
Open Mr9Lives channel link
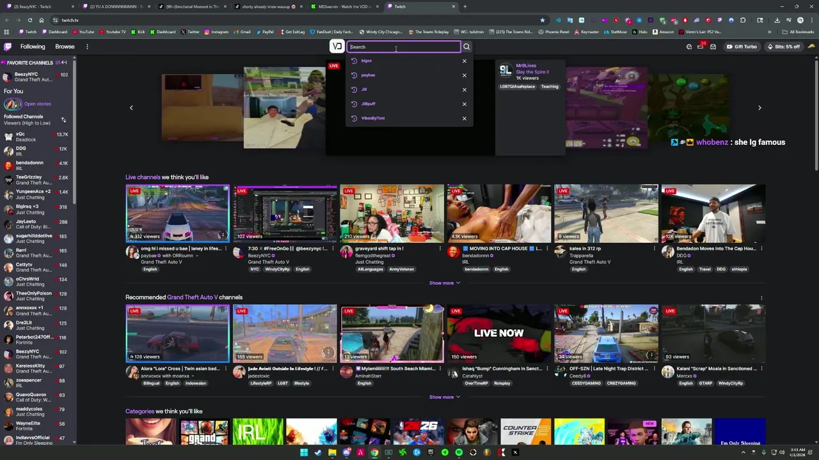[526, 66]
